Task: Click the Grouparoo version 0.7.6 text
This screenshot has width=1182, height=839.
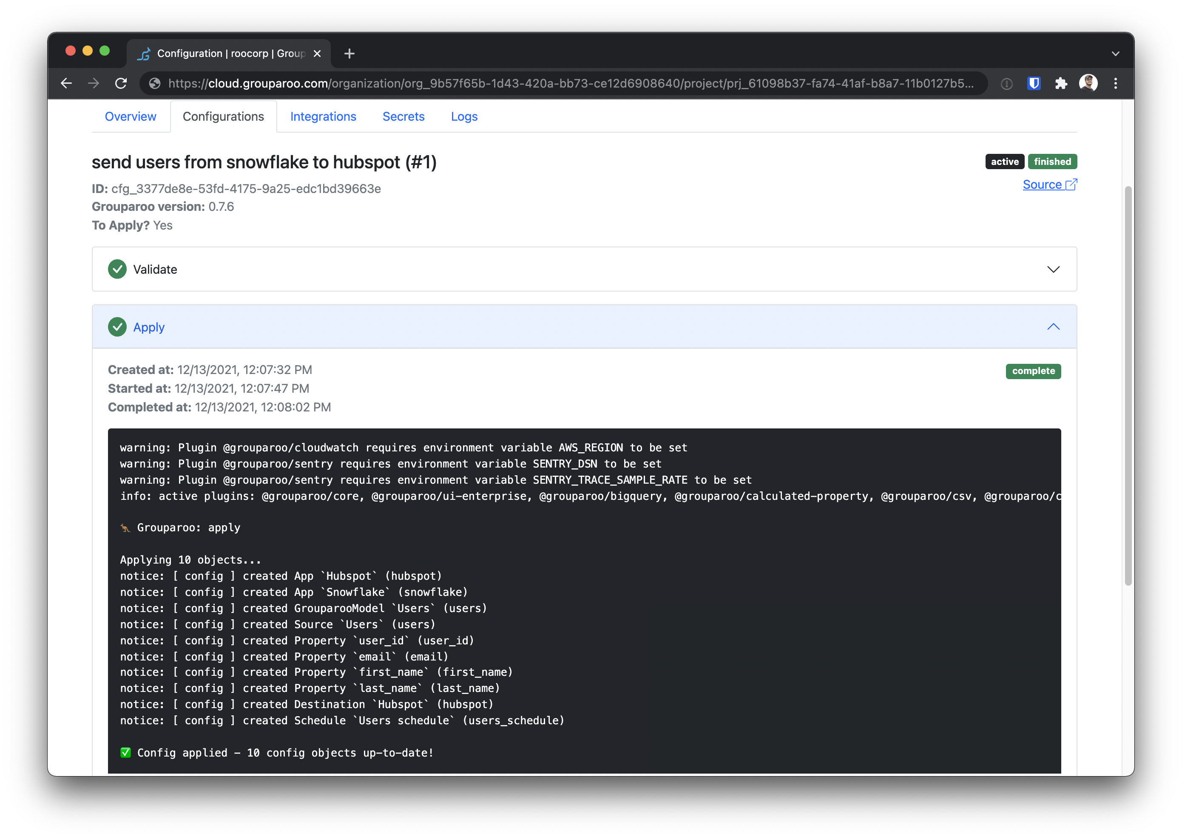Action: tap(163, 207)
